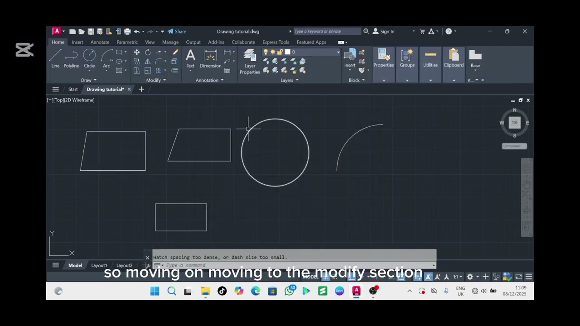Click the Insert block icon
The width and height of the screenshot is (580, 326).
coord(350,58)
